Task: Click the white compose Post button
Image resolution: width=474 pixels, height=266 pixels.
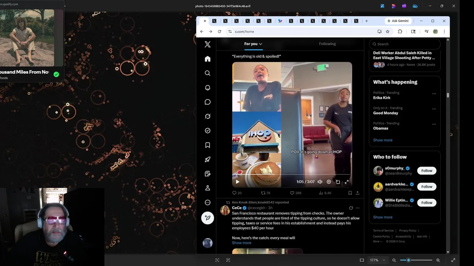Action: point(207,218)
